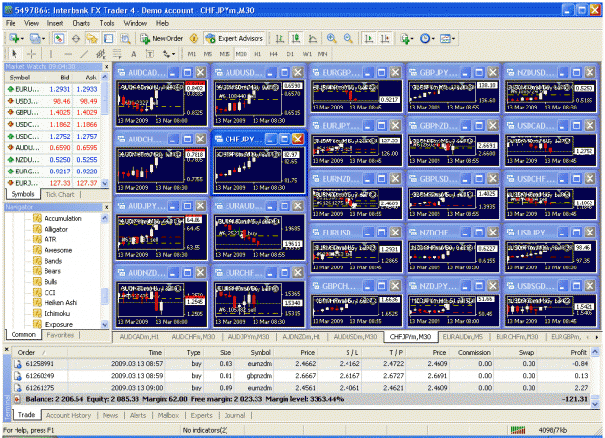Open the Insert menu
Screen dimensions: 605x438
[x=55, y=23]
